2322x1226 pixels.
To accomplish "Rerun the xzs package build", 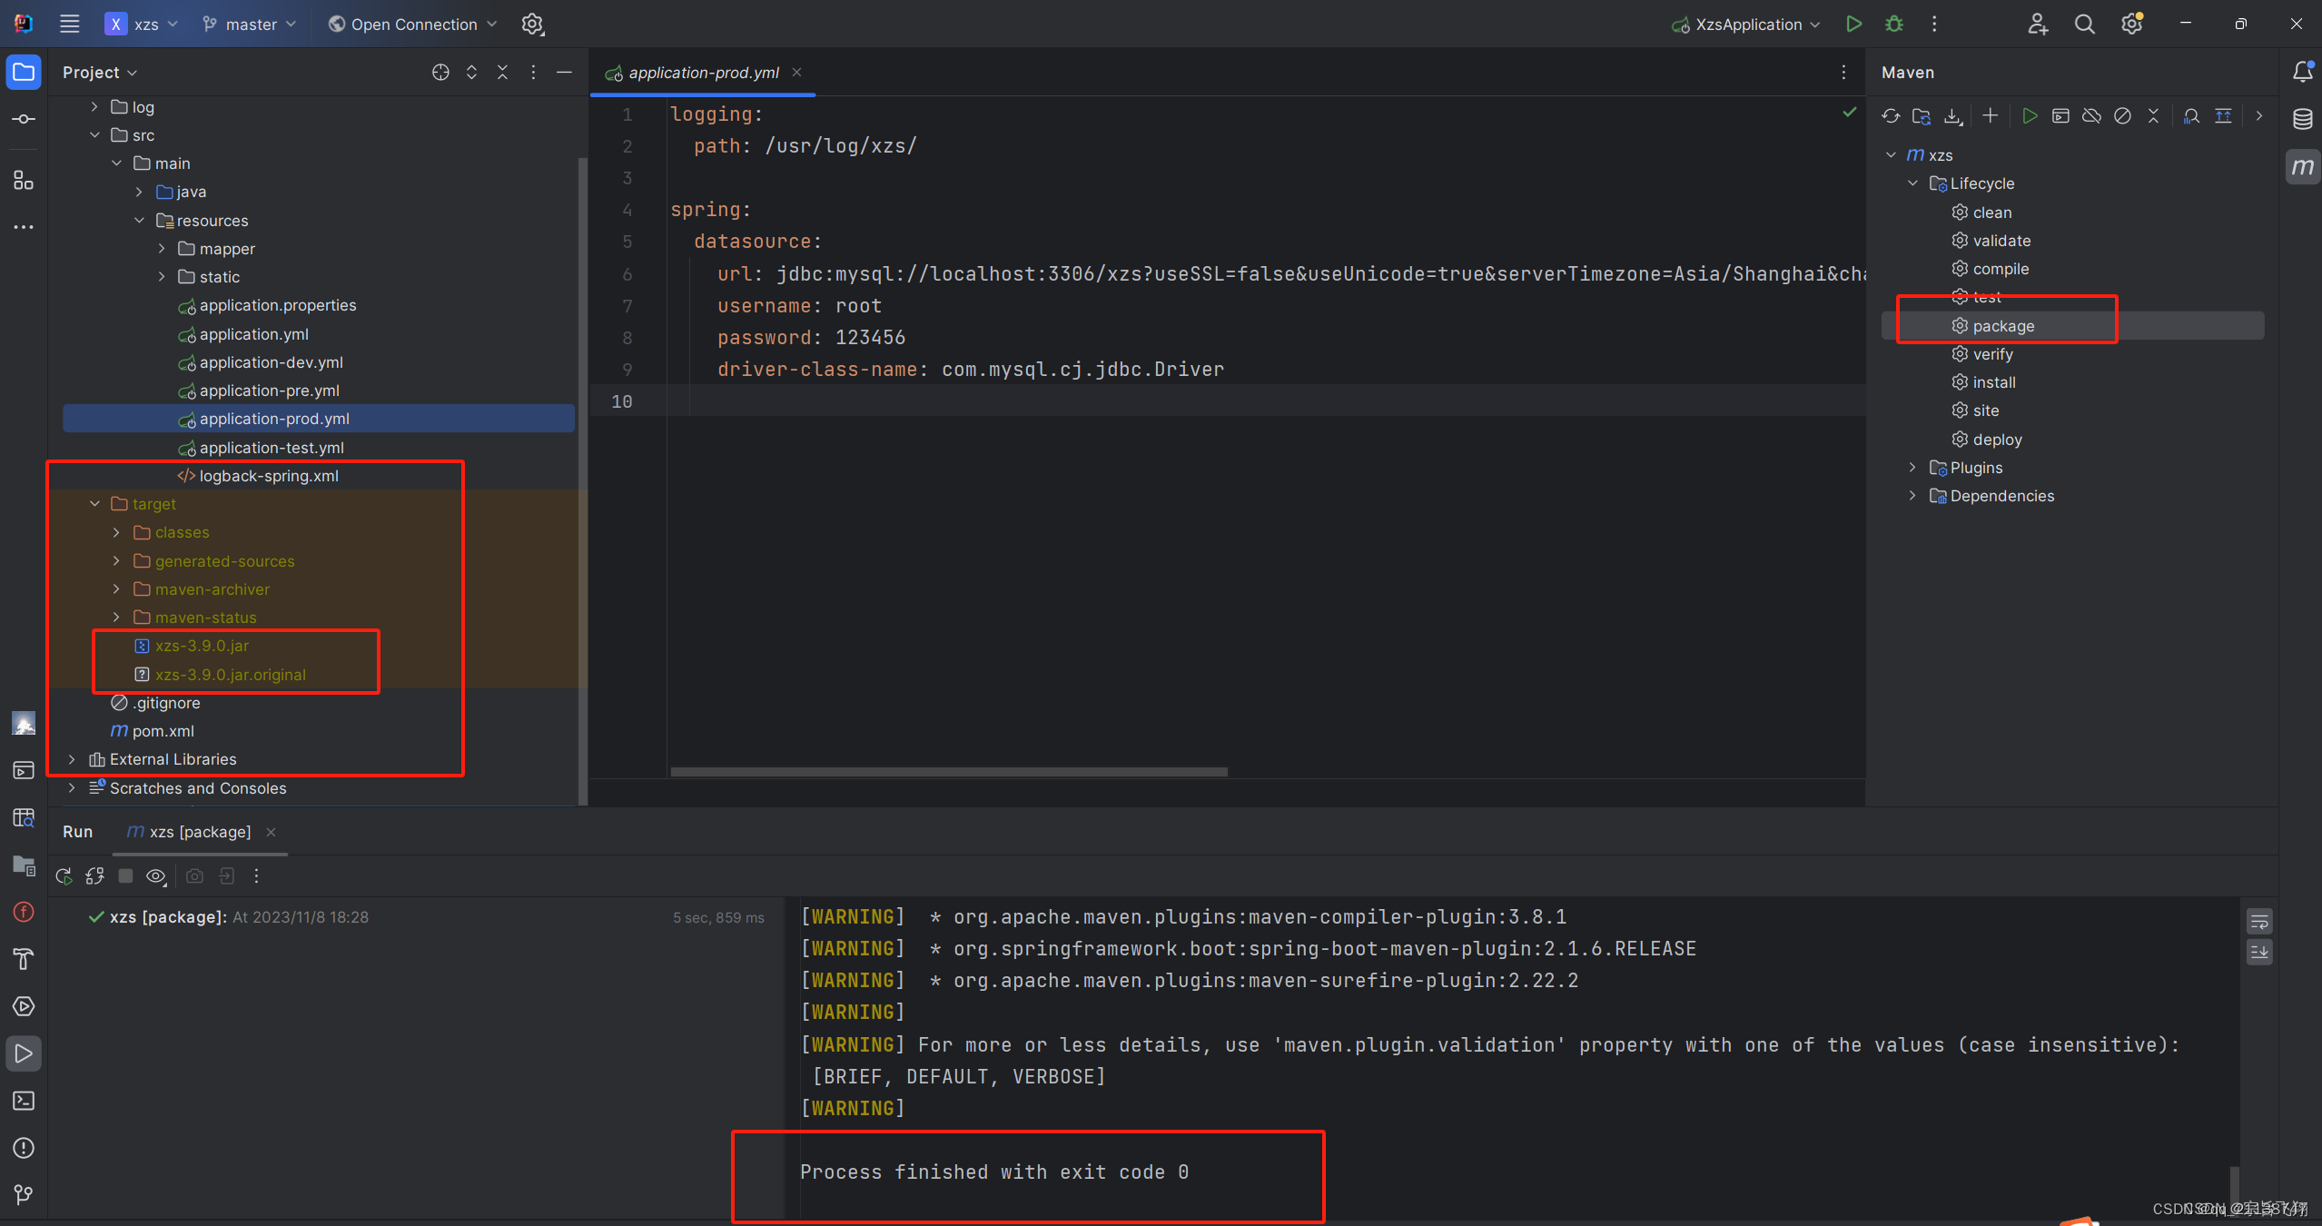I will tap(64, 876).
